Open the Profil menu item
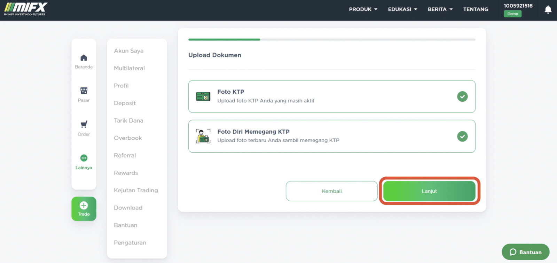Viewport: 557px width, 263px height. 121,86
